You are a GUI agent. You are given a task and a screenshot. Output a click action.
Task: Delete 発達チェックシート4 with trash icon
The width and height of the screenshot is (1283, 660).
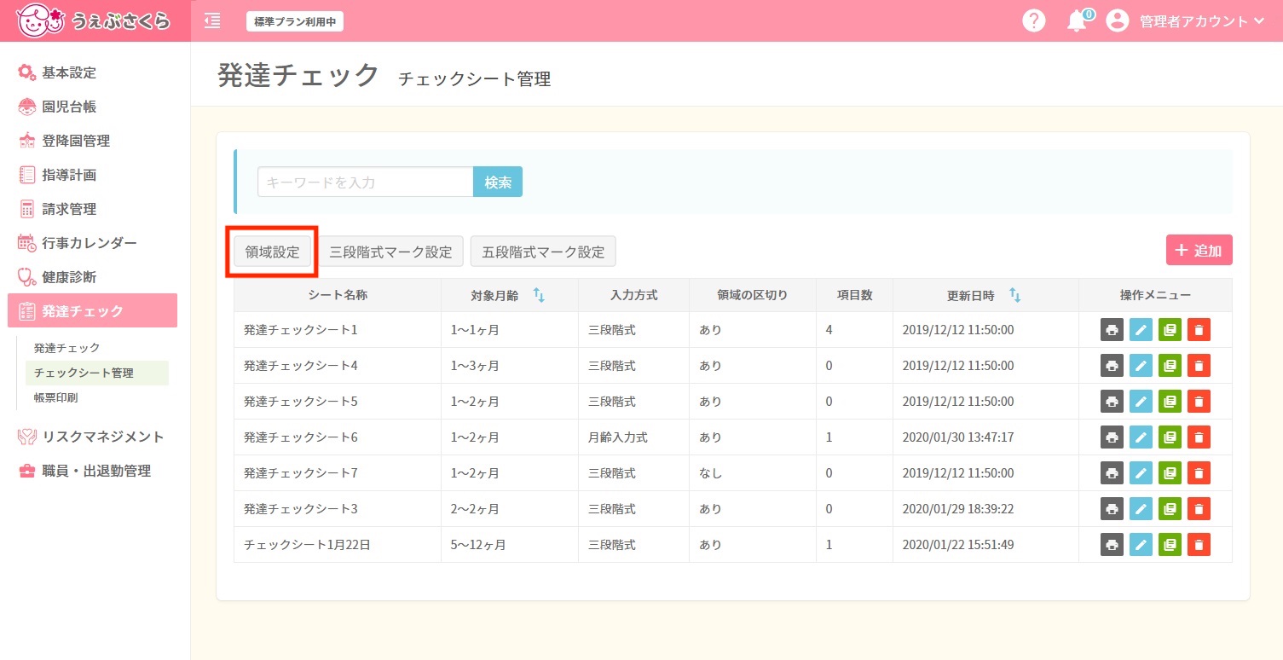(1199, 366)
